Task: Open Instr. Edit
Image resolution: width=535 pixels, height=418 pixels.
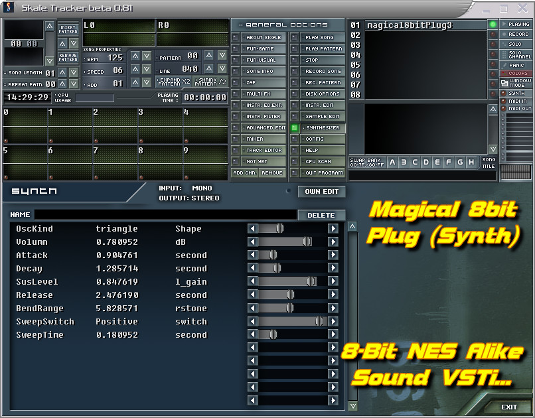Action: coord(323,105)
